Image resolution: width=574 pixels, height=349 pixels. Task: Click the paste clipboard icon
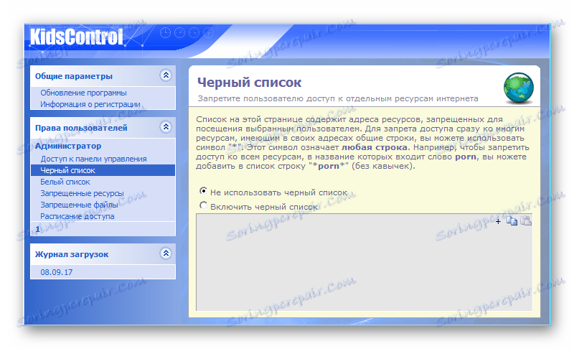(526, 221)
